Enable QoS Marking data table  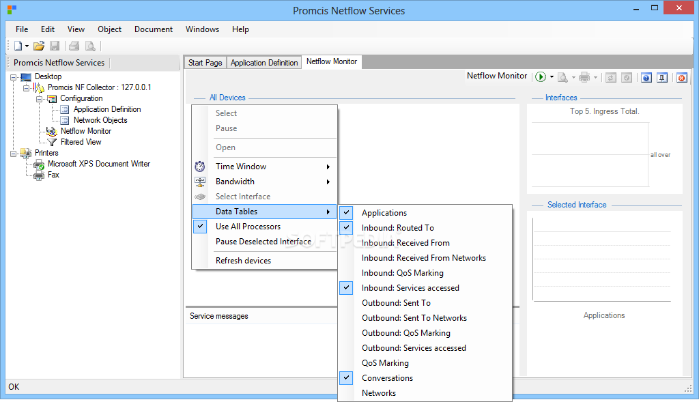point(425,363)
